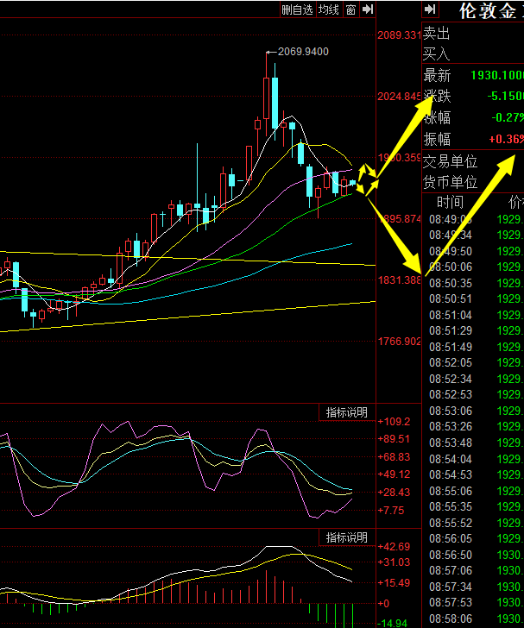This screenshot has height=628, width=524.
Task: Click the 货币单位 label
Action: [451, 182]
